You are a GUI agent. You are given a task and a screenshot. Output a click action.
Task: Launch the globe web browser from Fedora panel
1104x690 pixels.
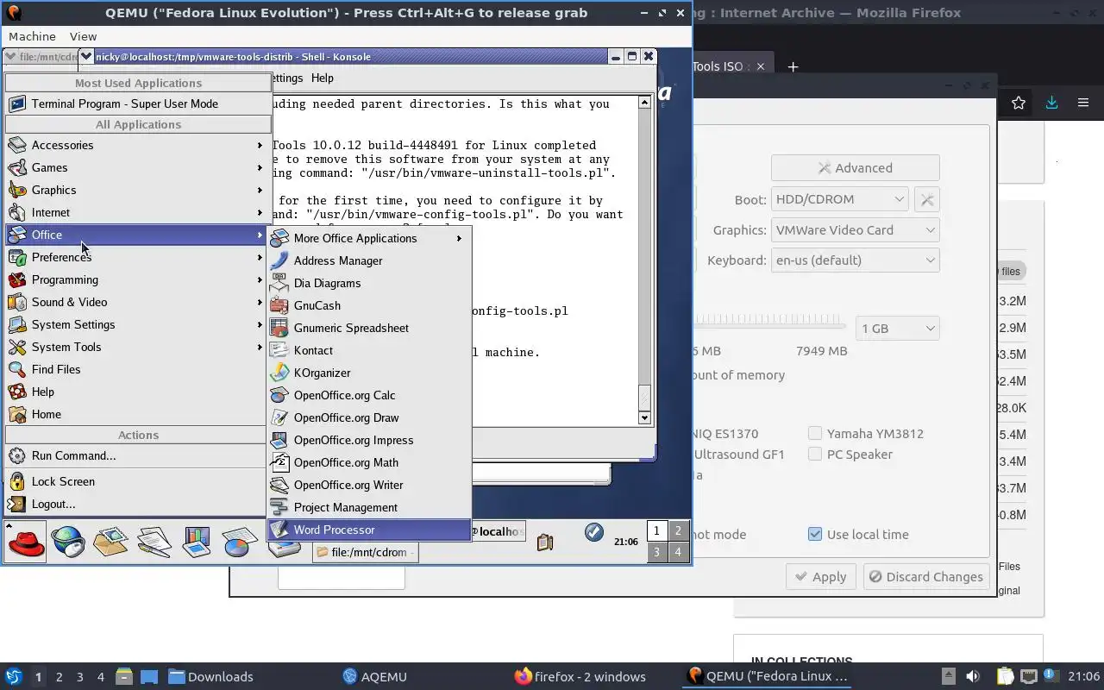pyautogui.click(x=68, y=543)
